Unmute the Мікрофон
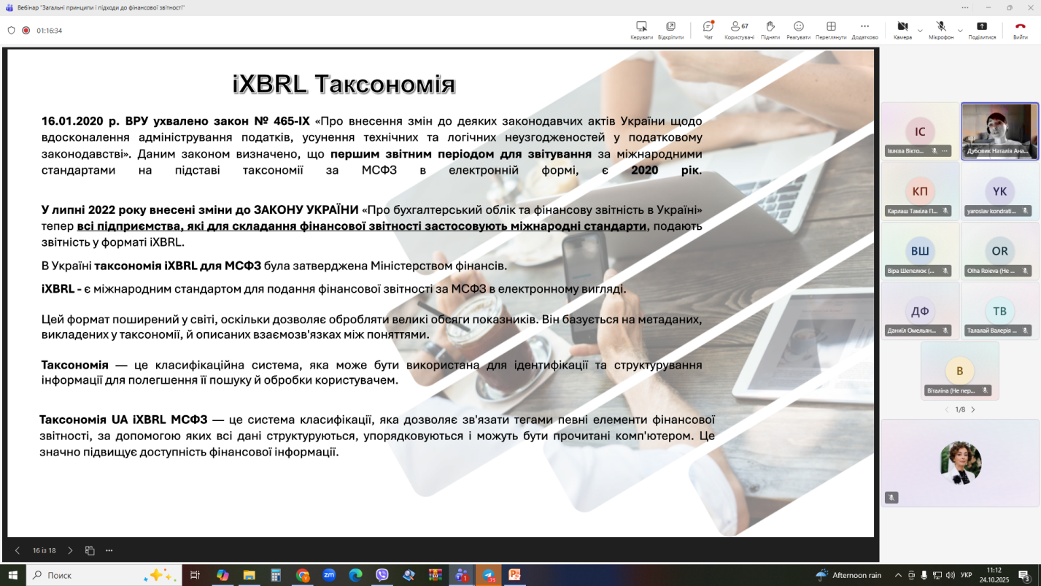Viewport: 1041px width, 586px height. 941,30
